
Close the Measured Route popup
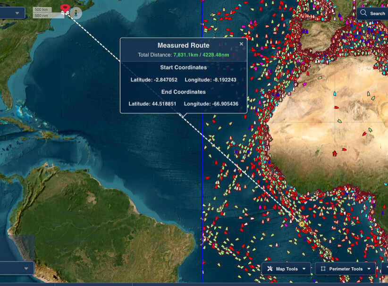241,44
